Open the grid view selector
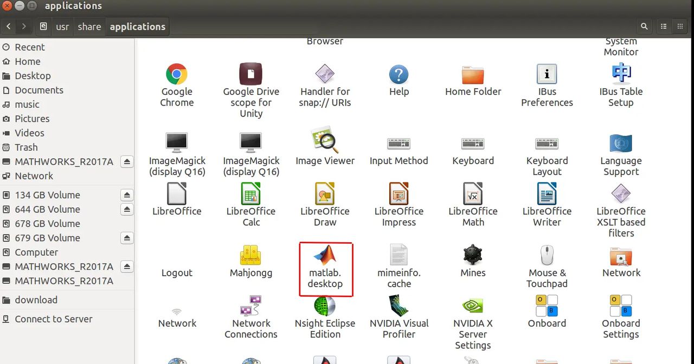This screenshot has width=694, height=364. point(679,26)
